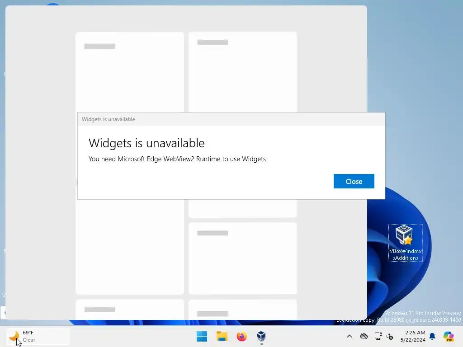The height and width of the screenshot is (347, 463).
Task: Launch Copilot preview from the taskbar
Action: [448, 336]
